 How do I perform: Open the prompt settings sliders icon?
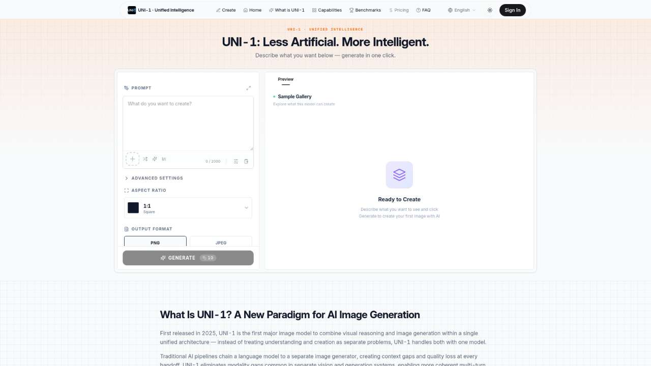click(x=236, y=161)
